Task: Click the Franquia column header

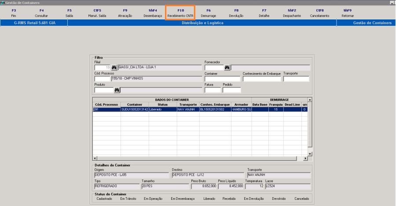Action: click(x=276, y=105)
